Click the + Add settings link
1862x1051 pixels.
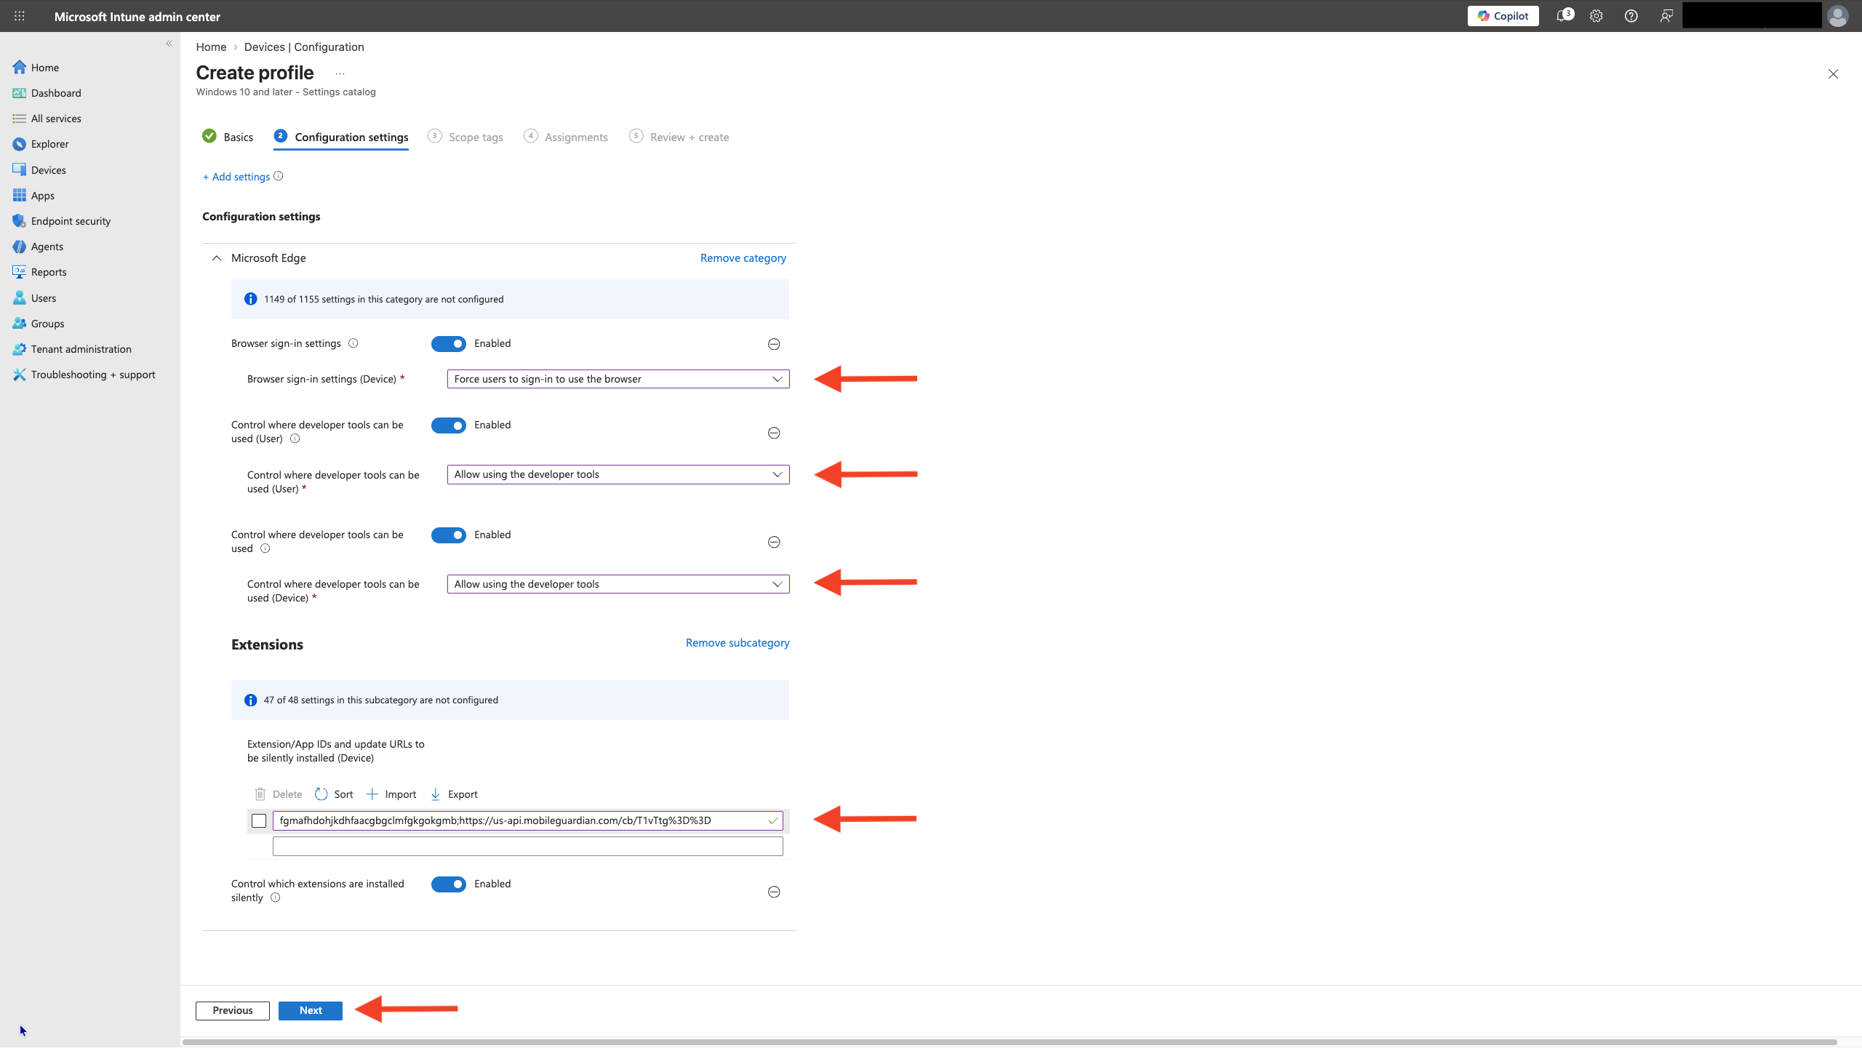[236, 177]
